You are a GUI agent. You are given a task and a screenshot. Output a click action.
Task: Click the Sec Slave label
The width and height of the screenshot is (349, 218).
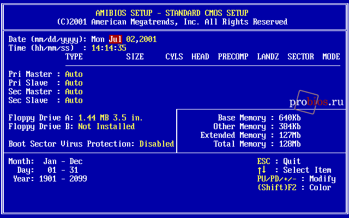click(x=28, y=100)
